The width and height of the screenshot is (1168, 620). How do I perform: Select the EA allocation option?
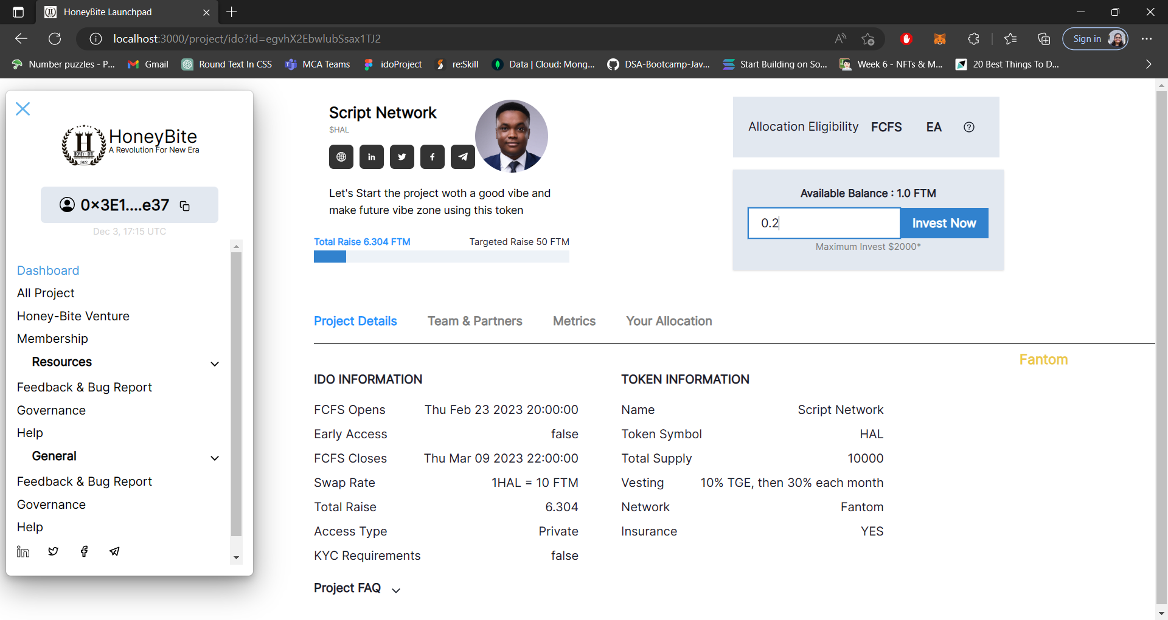coord(934,127)
